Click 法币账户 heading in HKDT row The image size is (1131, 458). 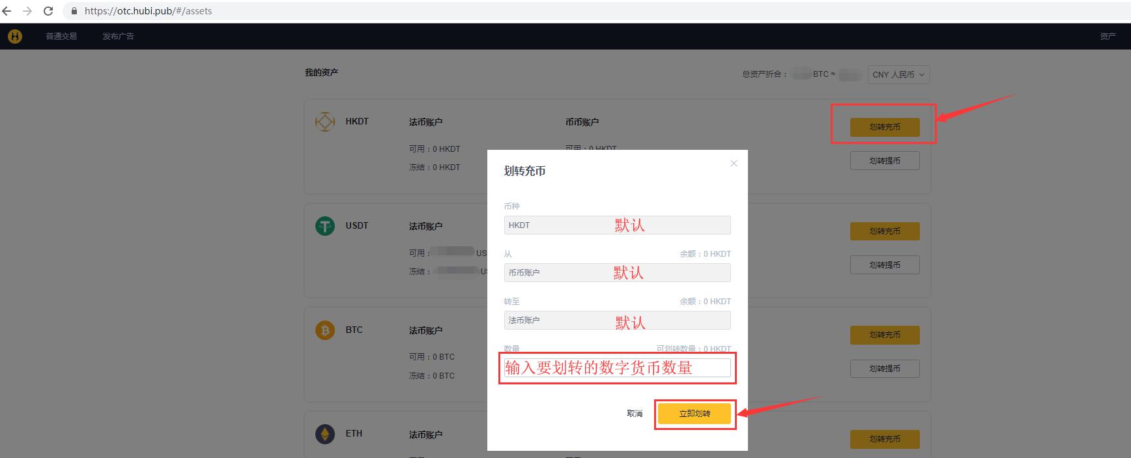pyautogui.click(x=425, y=122)
